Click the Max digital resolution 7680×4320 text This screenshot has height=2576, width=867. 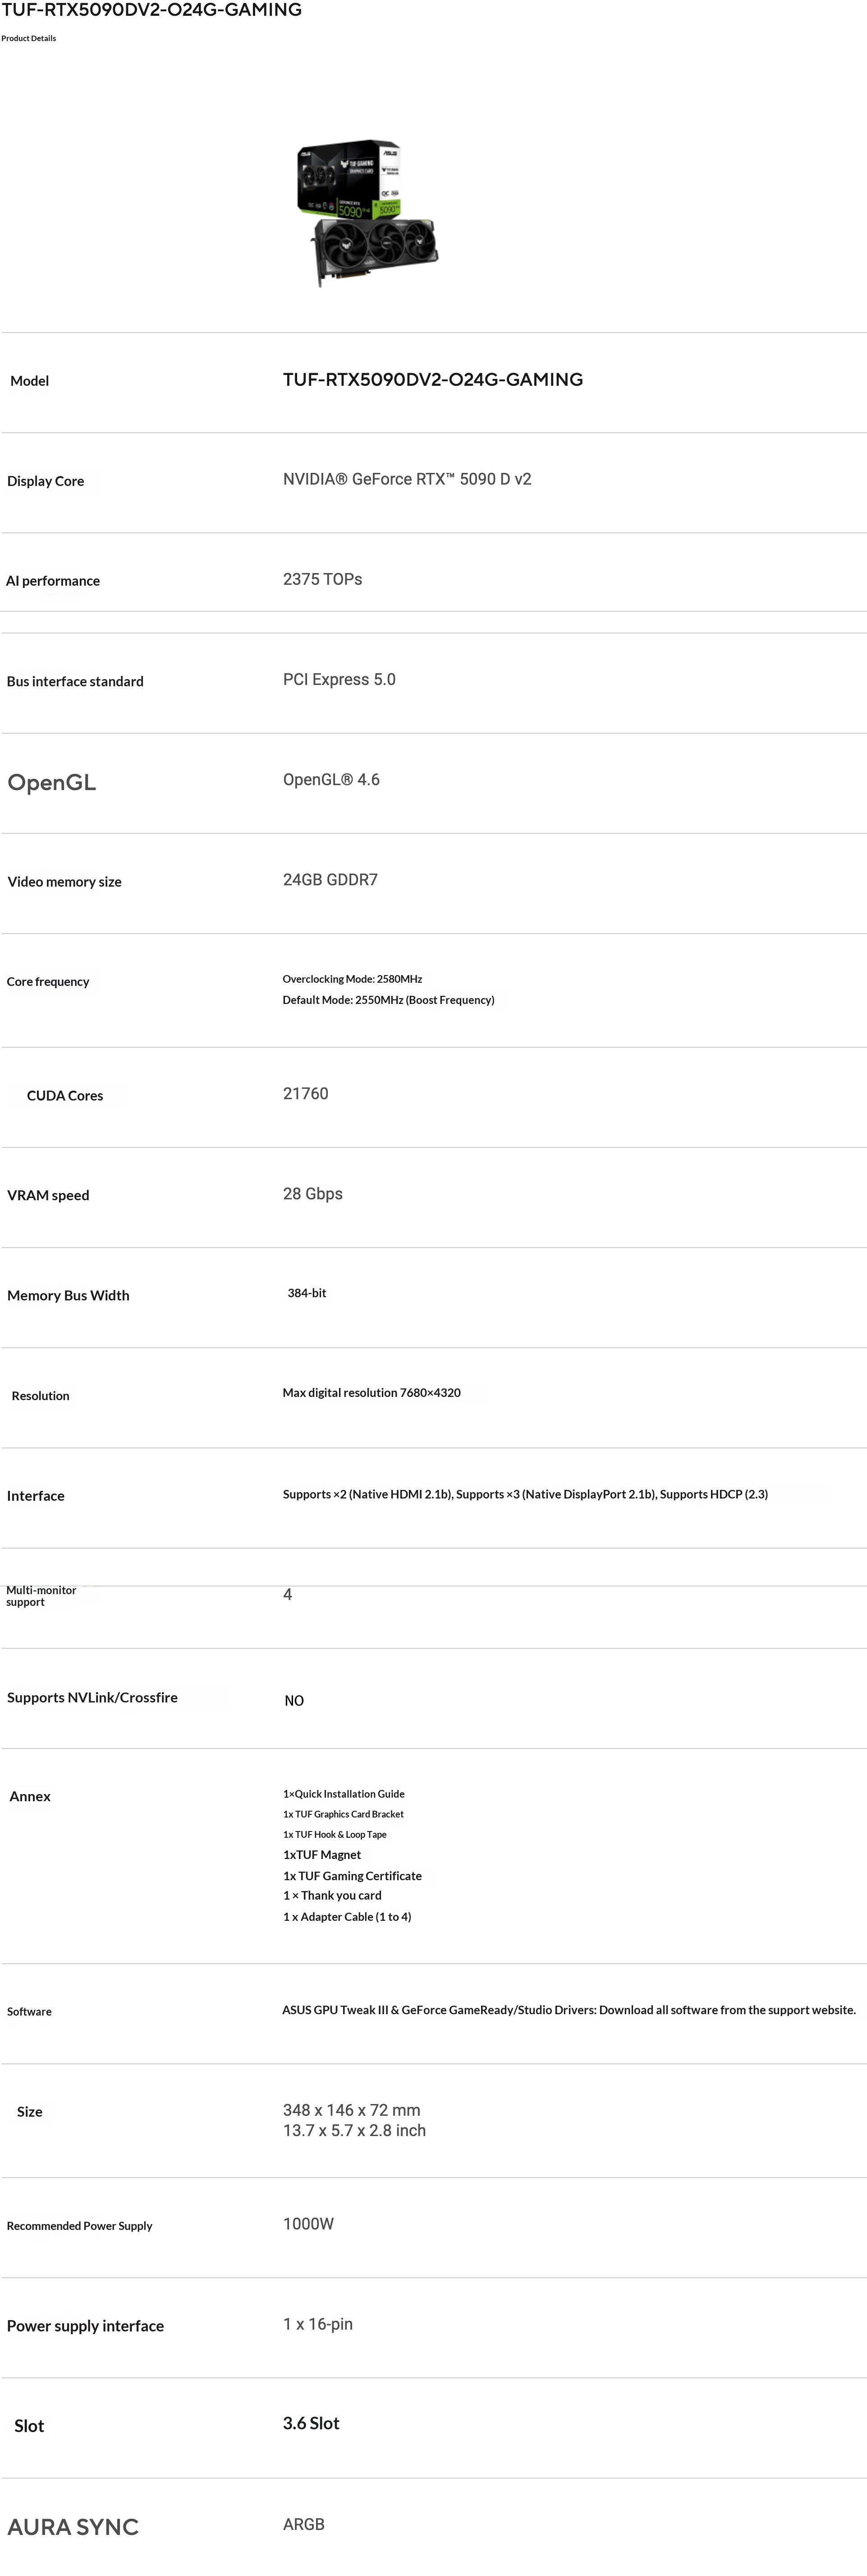pos(372,1393)
